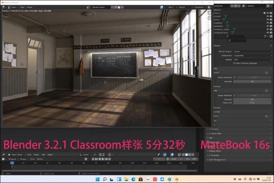The width and height of the screenshot is (274, 183).
Task: Enable the Motion Blur checkbox
Action: click(x=210, y=134)
